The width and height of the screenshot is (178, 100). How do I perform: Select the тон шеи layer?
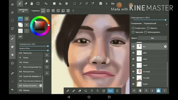click(x=149, y=78)
